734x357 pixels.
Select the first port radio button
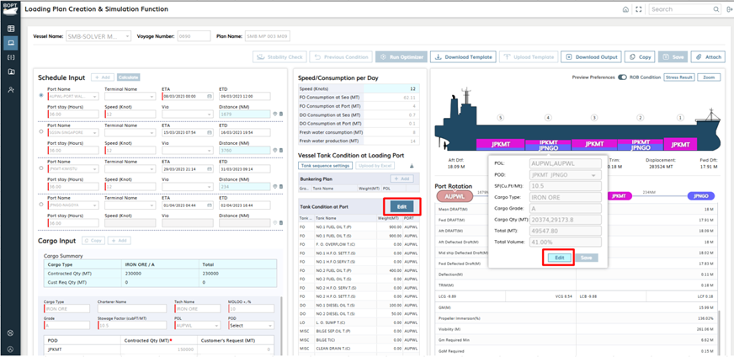(x=42, y=95)
